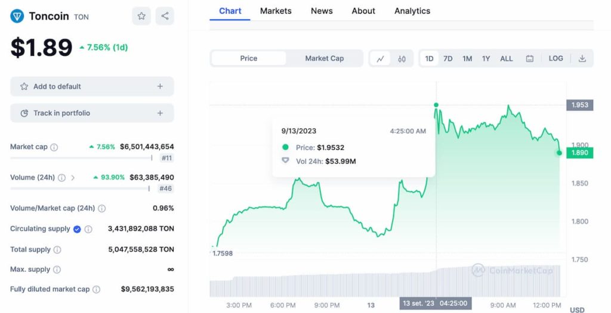The image size is (611, 313).
Task: Open the share icon button
Action: point(165,16)
